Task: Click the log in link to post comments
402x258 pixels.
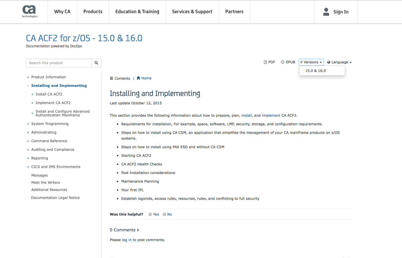Action: coord(127,240)
